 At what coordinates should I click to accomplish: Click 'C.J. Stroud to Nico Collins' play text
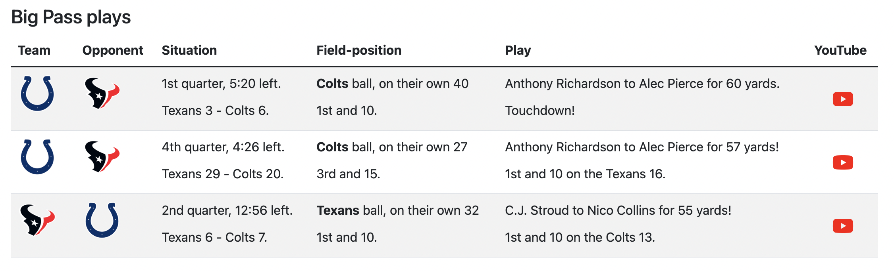coord(618,210)
